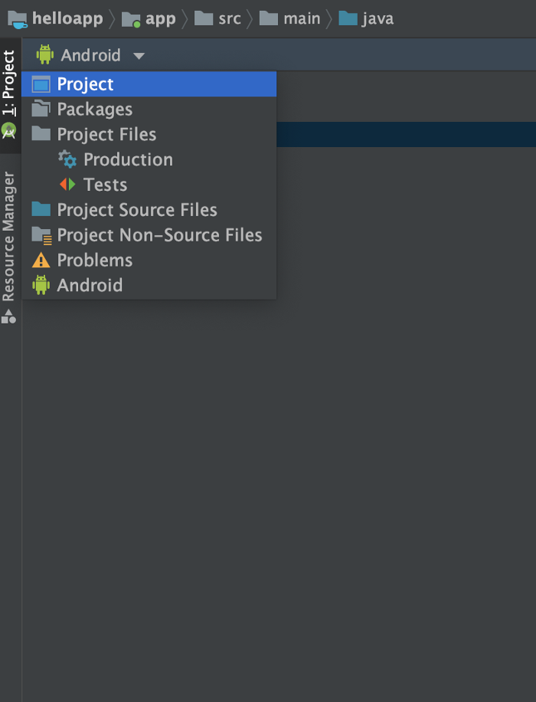
Task: Click the Project Source Files blue folder icon
Action: (41, 209)
